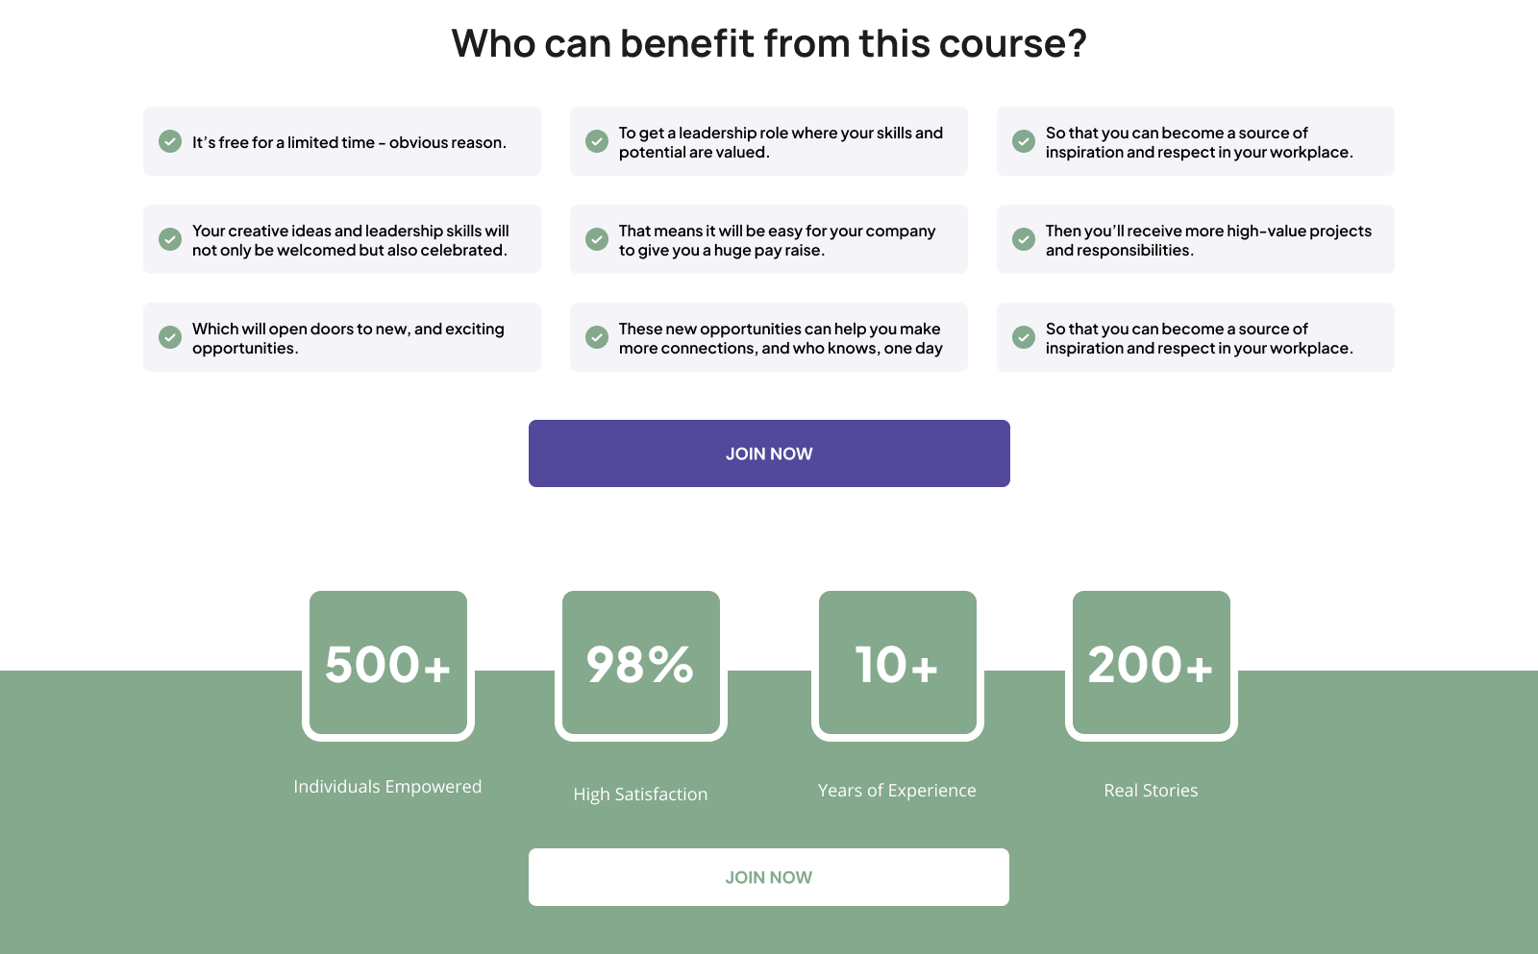
Task: Select the 200+ statistic box
Action: pyautogui.click(x=1152, y=665)
